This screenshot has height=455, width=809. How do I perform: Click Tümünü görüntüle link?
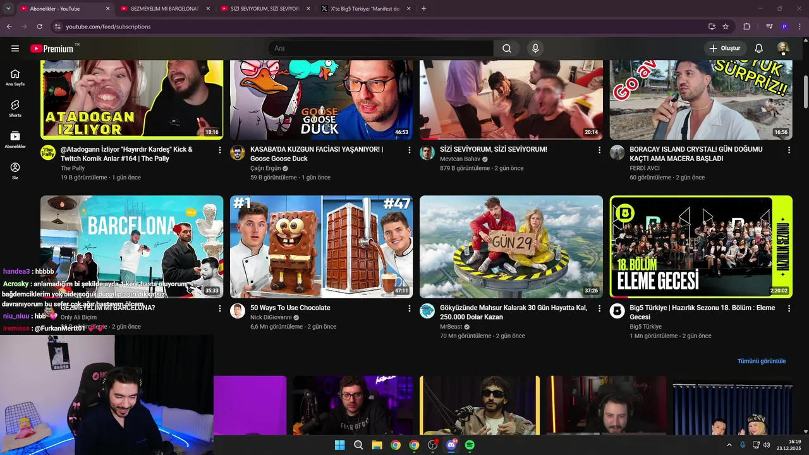point(762,361)
